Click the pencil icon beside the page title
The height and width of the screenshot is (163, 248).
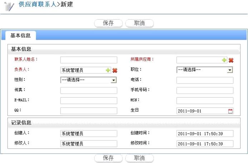click(x=9, y=6)
